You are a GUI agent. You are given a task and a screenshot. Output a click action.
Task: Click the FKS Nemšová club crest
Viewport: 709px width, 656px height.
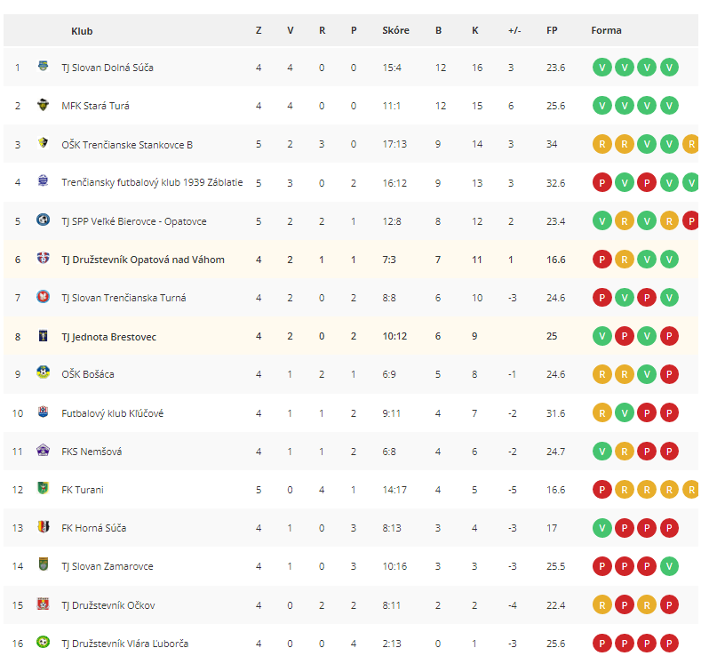tap(43, 450)
